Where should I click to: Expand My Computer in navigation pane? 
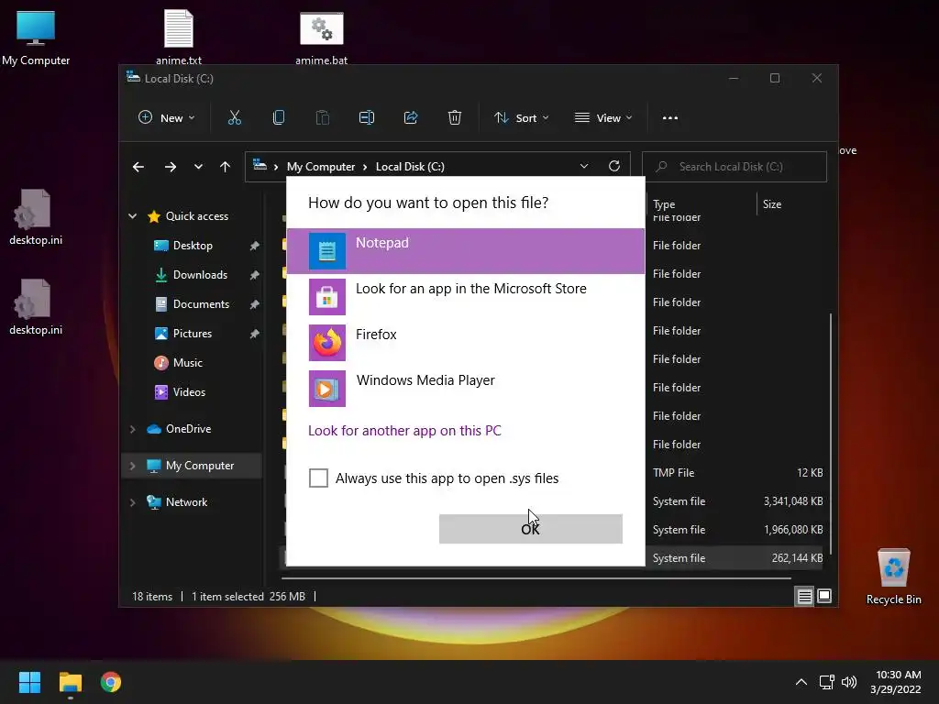[132, 466]
